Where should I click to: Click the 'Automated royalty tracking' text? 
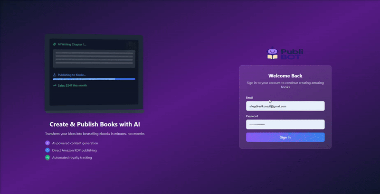click(x=73, y=157)
